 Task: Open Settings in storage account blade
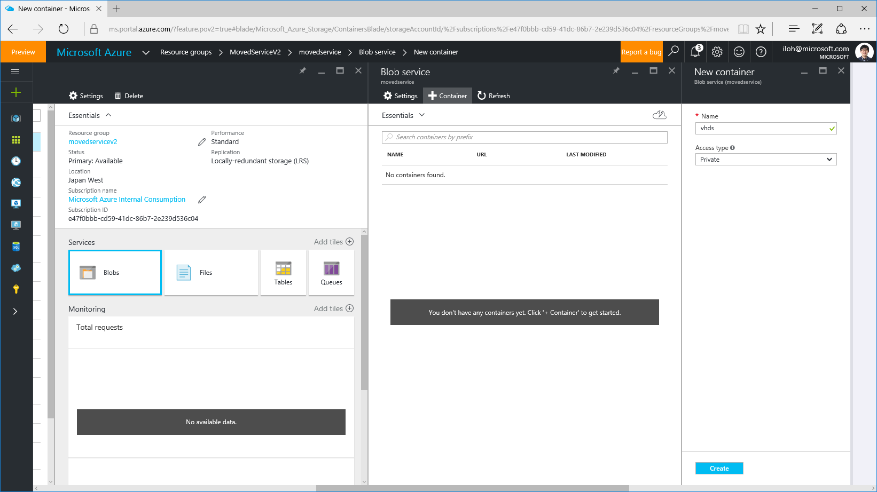click(x=86, y=96)
